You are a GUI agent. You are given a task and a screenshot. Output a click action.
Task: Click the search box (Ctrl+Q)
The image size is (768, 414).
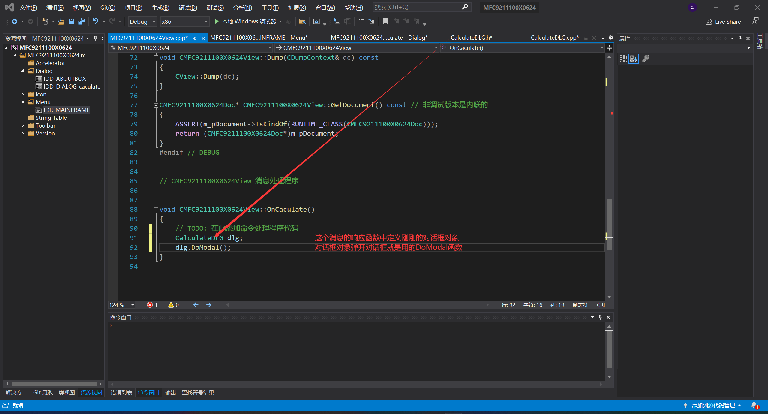417,7
